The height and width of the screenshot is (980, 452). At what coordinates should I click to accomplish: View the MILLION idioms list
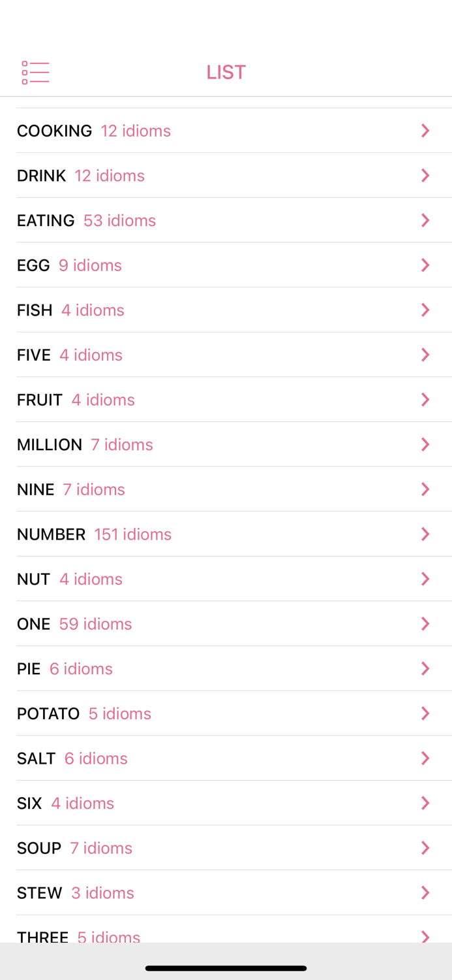[x=226, y=444]
